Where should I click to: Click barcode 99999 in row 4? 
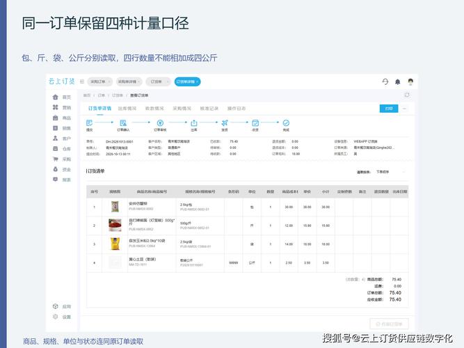tap(234, 262)
